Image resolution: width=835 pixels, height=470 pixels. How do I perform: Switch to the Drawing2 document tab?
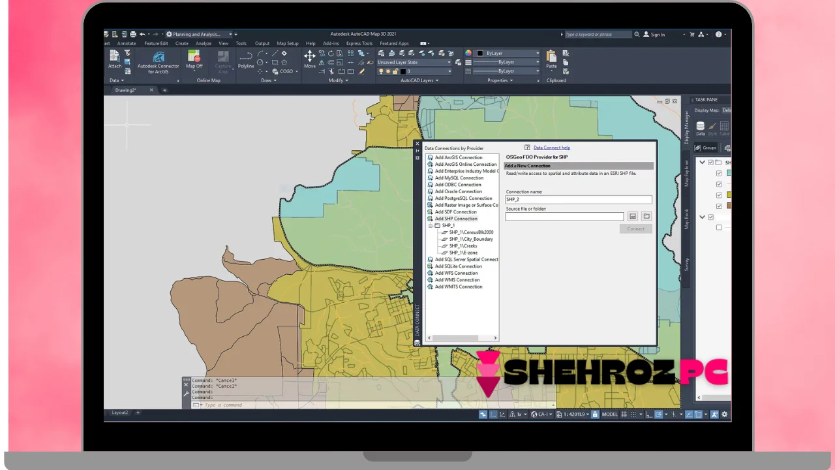point(126,90)
